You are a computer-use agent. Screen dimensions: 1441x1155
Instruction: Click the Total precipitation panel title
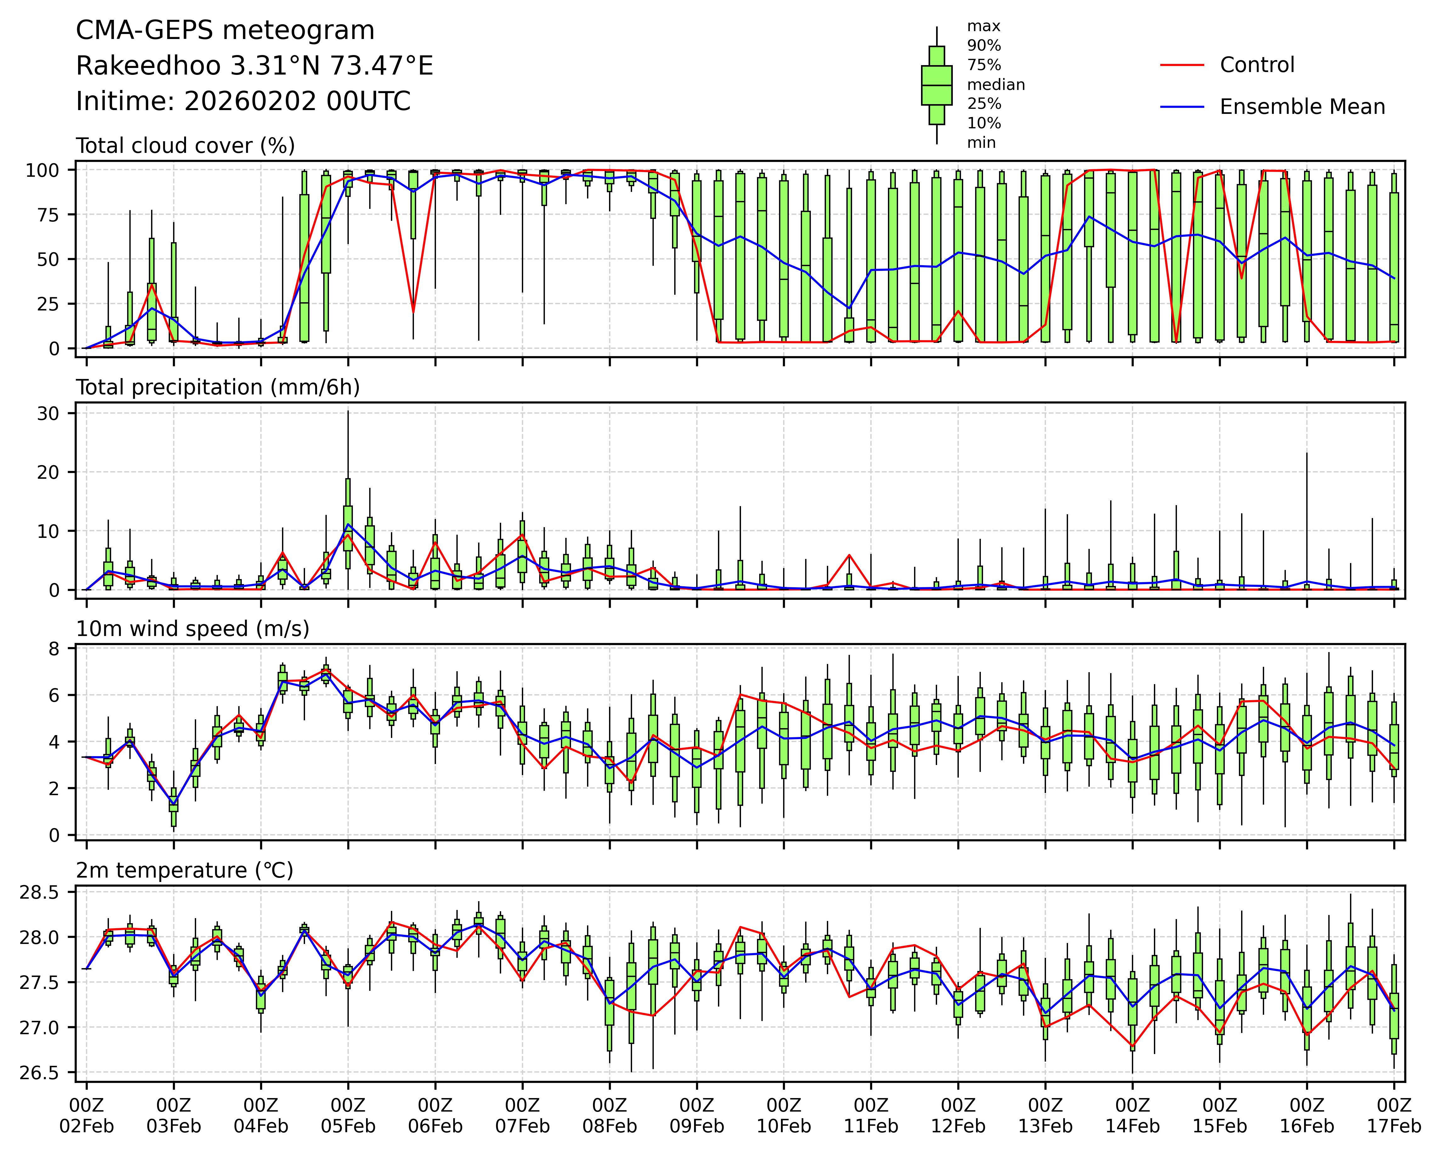218,388
